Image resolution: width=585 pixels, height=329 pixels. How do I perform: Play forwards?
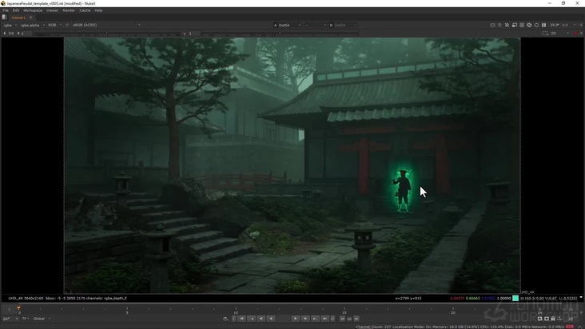pos(295,319)
